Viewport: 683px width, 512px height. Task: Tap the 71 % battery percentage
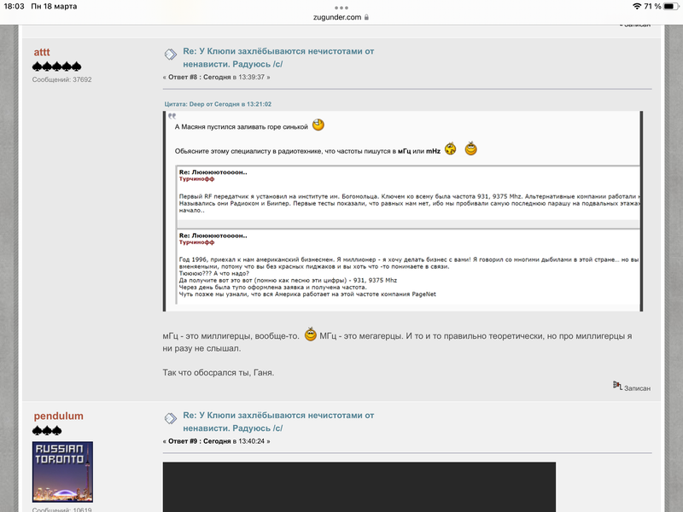[652, 6]
